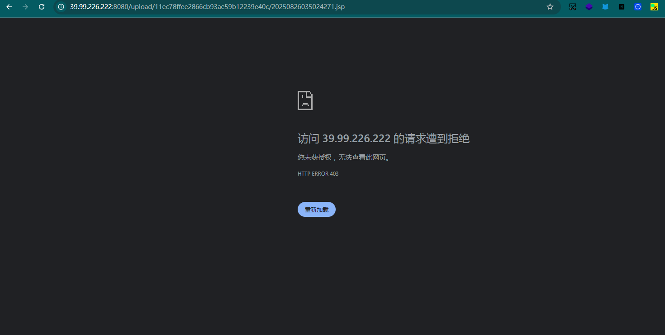View site information for this connection
This screenshot has width=665, height=335.
(61, 7)
